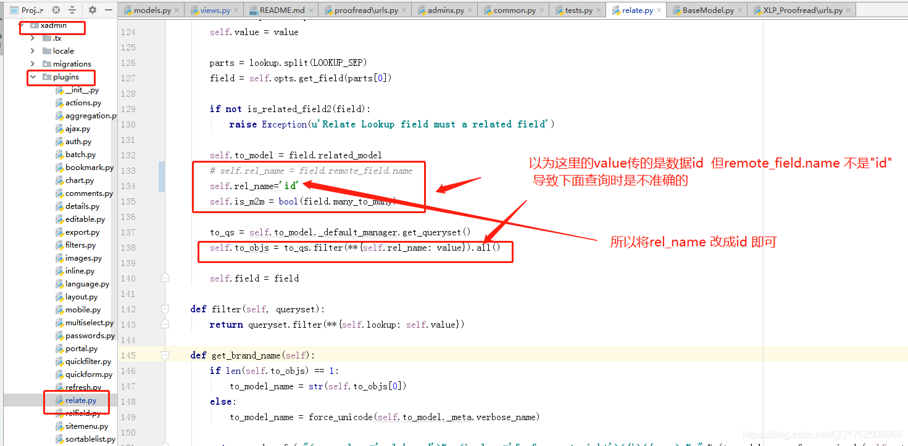This screenshot has height=446, width=908.
Task: Expand the locale folder
Action: point(33,51)
